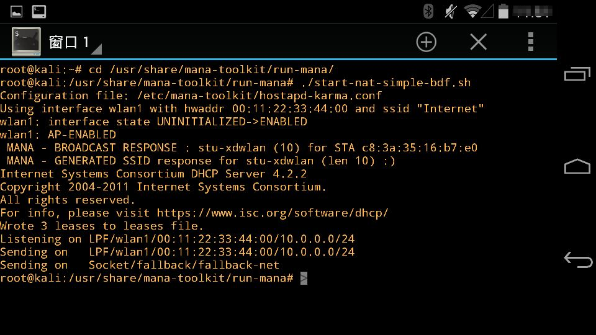
Task: Tap the muted sound status icon
Action: [451, 11]
